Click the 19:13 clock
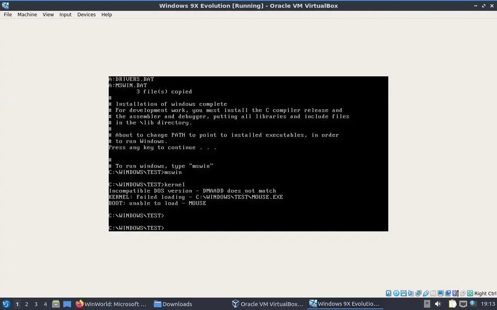The height and width of the screenshot is (310, 497). (x=488, y=304)
